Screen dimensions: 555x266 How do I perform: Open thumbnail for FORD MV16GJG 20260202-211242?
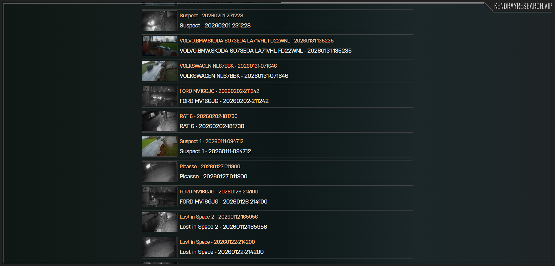160,96
